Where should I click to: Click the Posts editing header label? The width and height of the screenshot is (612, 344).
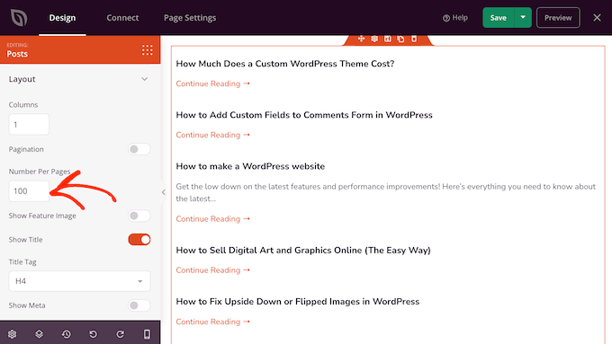(x=17, y=54)
